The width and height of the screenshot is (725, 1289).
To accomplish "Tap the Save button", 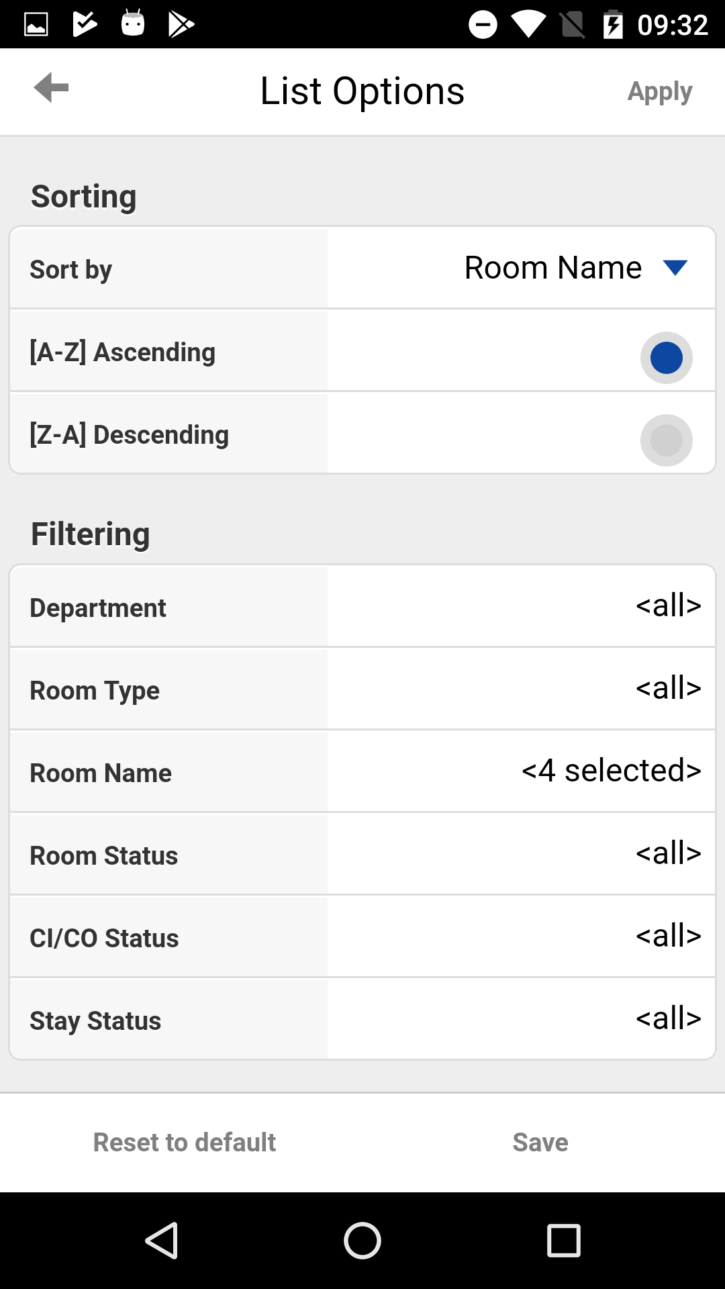I will (540, 1143).
